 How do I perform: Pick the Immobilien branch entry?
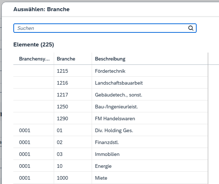click(107, 154)
